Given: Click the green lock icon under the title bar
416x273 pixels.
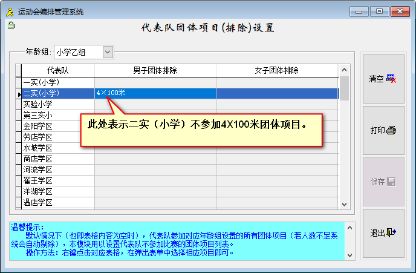Looking at the screenshot, I should click(x=11, y=25).
